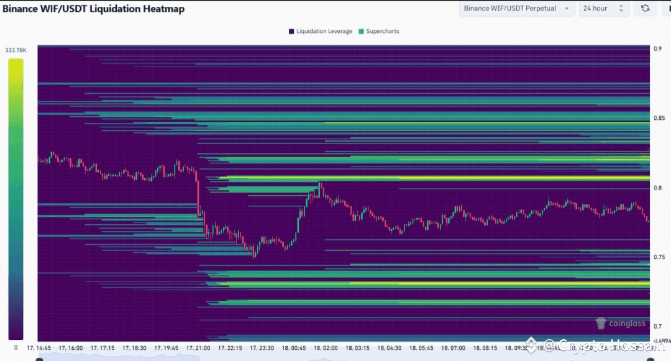Click the '18, 04:30' time axis label
This screenshot has height=361, width=671.
[x=390, y=348]
